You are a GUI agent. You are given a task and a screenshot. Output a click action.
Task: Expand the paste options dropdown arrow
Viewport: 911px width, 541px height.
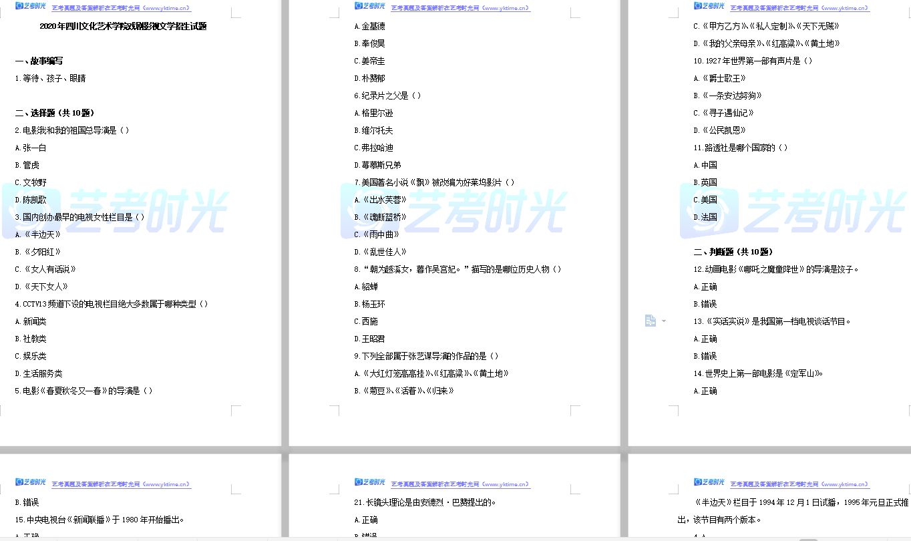[663, 322]
